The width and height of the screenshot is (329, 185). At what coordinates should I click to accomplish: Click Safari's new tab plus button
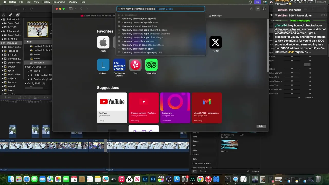[x=258, y=9]
